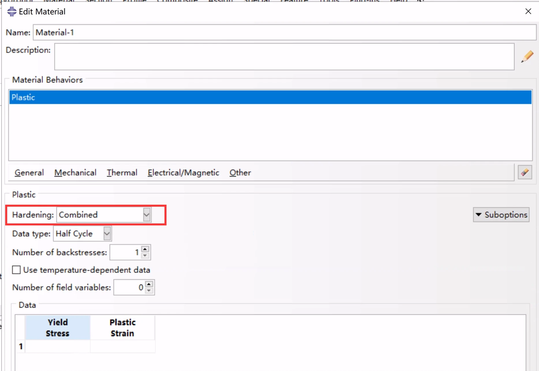Viewport: 539px width, 371px height.
Task: Open the Other menu
Action: coord(240,173)
